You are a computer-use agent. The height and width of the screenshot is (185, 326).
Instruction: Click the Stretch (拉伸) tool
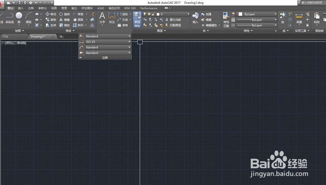[51, 25]
